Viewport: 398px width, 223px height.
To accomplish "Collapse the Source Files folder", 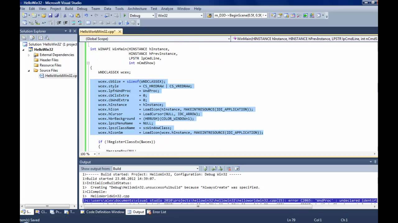I will point(29,71).
